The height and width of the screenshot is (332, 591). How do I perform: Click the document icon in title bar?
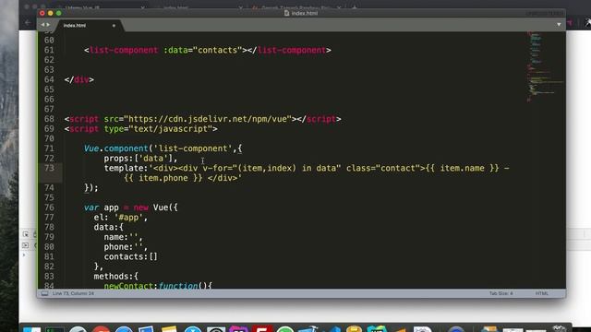coord(286,13)
